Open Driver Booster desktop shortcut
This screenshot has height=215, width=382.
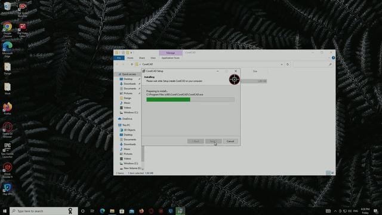pyautogui.click(x=7, y=170)
